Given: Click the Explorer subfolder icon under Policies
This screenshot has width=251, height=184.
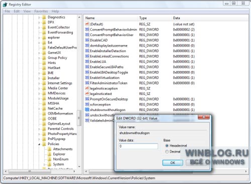Looking at the screenshot, I should point(49,154).
